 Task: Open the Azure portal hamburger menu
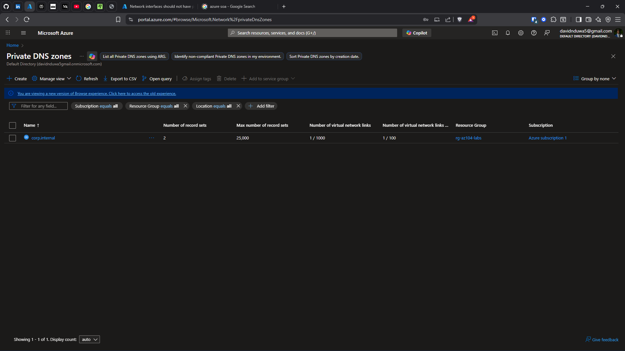click(23, 33)
